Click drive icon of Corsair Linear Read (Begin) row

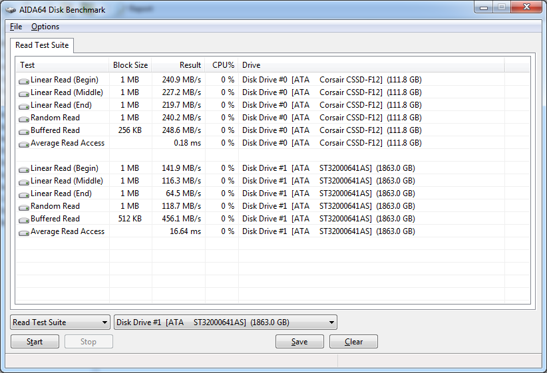point(24,81)
